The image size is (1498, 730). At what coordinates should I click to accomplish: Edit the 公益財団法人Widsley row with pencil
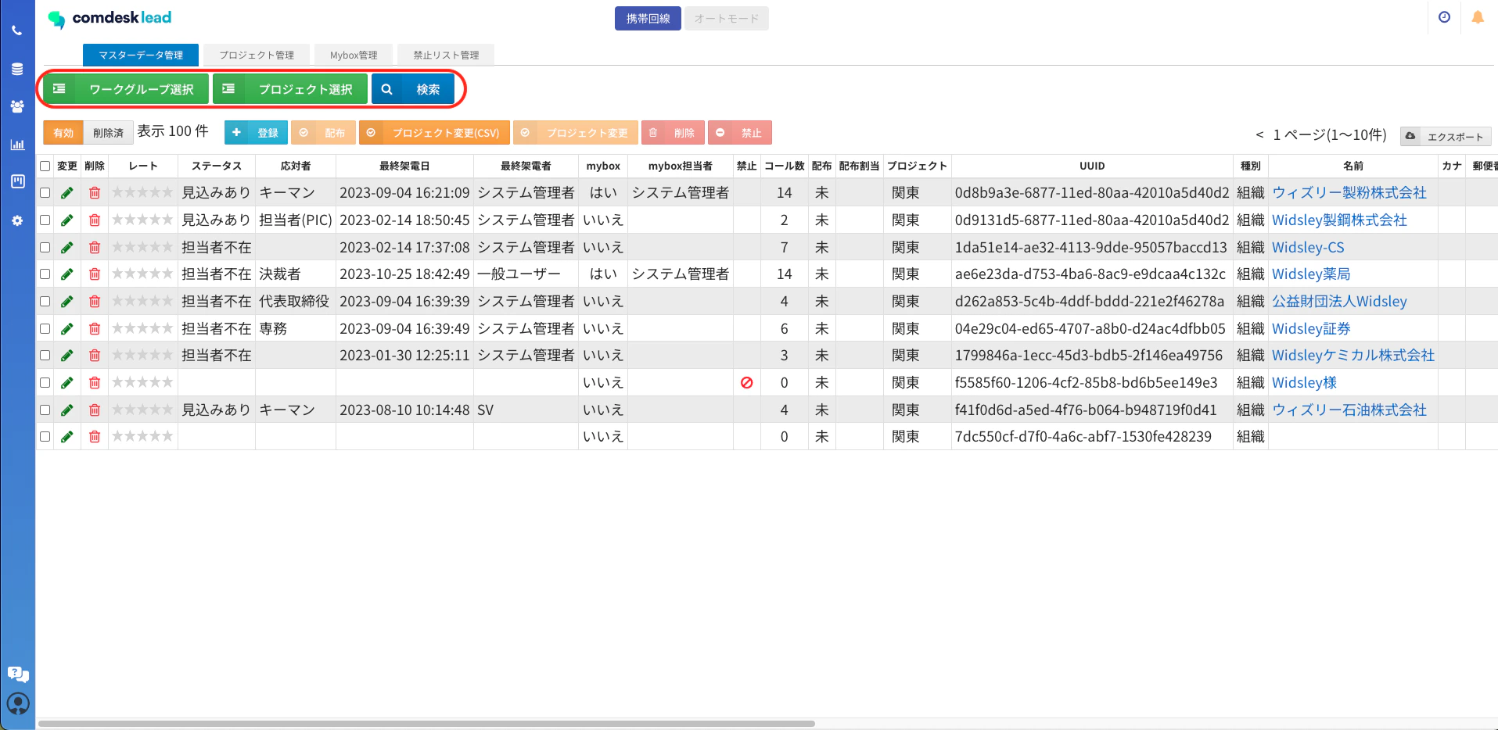tap(67, 302)
